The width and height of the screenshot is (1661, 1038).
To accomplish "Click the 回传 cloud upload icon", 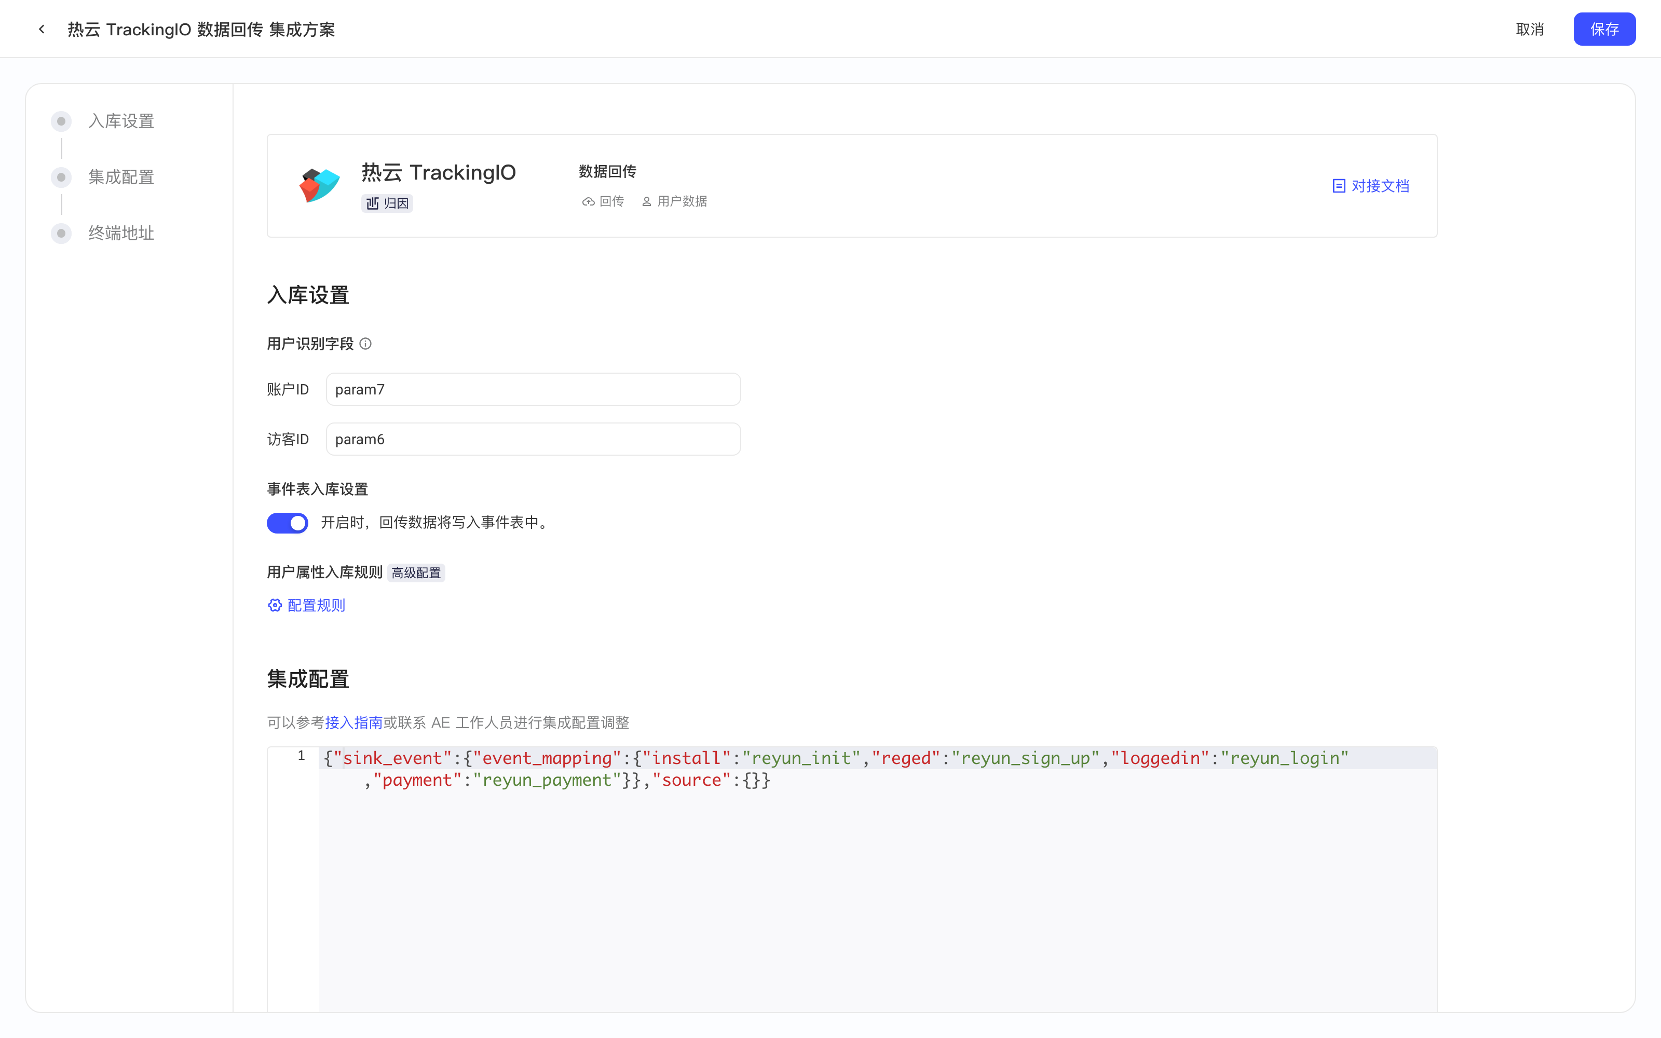I will tap(588, 202).
